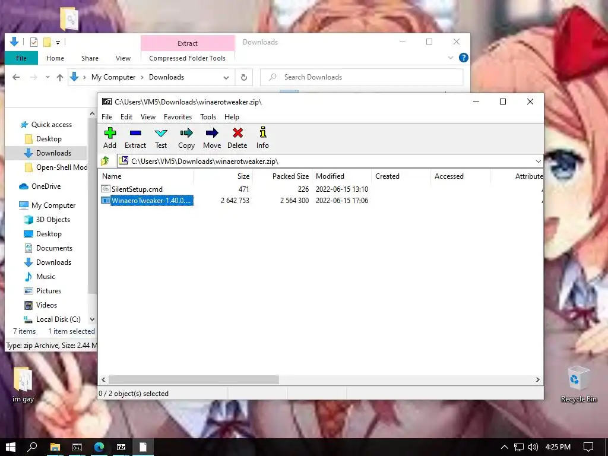This screenshot has width=608, height=456.
Task: Click the red Delete icon in 7-Zip
Action: (237, 138)
